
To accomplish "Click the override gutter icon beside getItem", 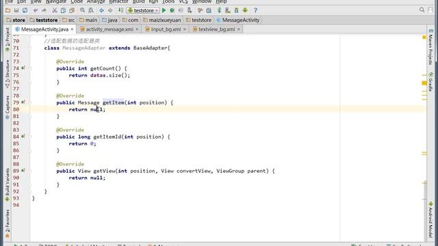I will pyautogui.click(x=23, y=102).
